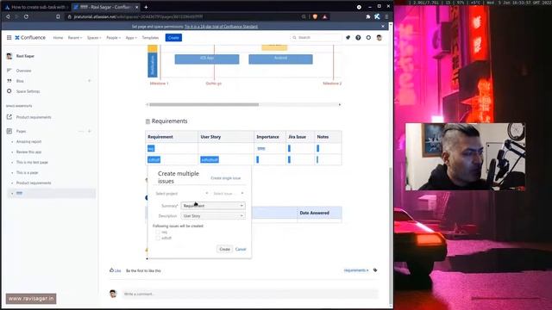Screen dimensions: 552x310
Task: Click the add-page plus next to Pages
Action: 90,131
